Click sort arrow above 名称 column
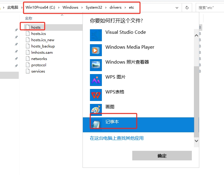The height and width of the screenshot is (175, 224). 62,15
